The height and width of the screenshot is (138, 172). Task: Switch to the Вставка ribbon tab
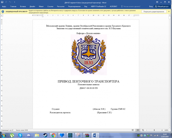point(23,6)
